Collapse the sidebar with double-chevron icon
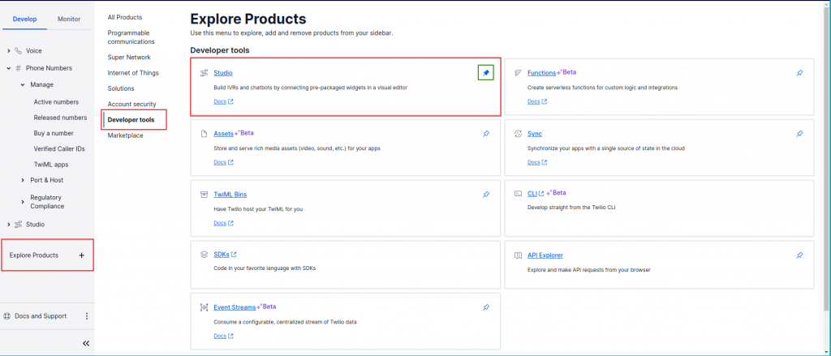This screenshot has width=831, height=356. click(86, 343)
